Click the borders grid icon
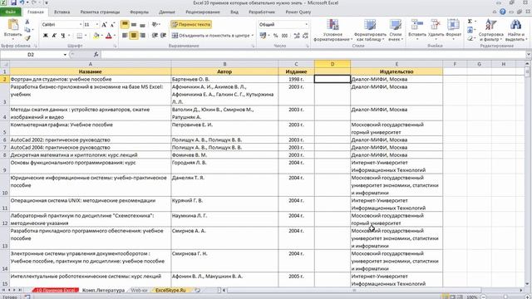532x299 pixels. [x=80, y=36]
